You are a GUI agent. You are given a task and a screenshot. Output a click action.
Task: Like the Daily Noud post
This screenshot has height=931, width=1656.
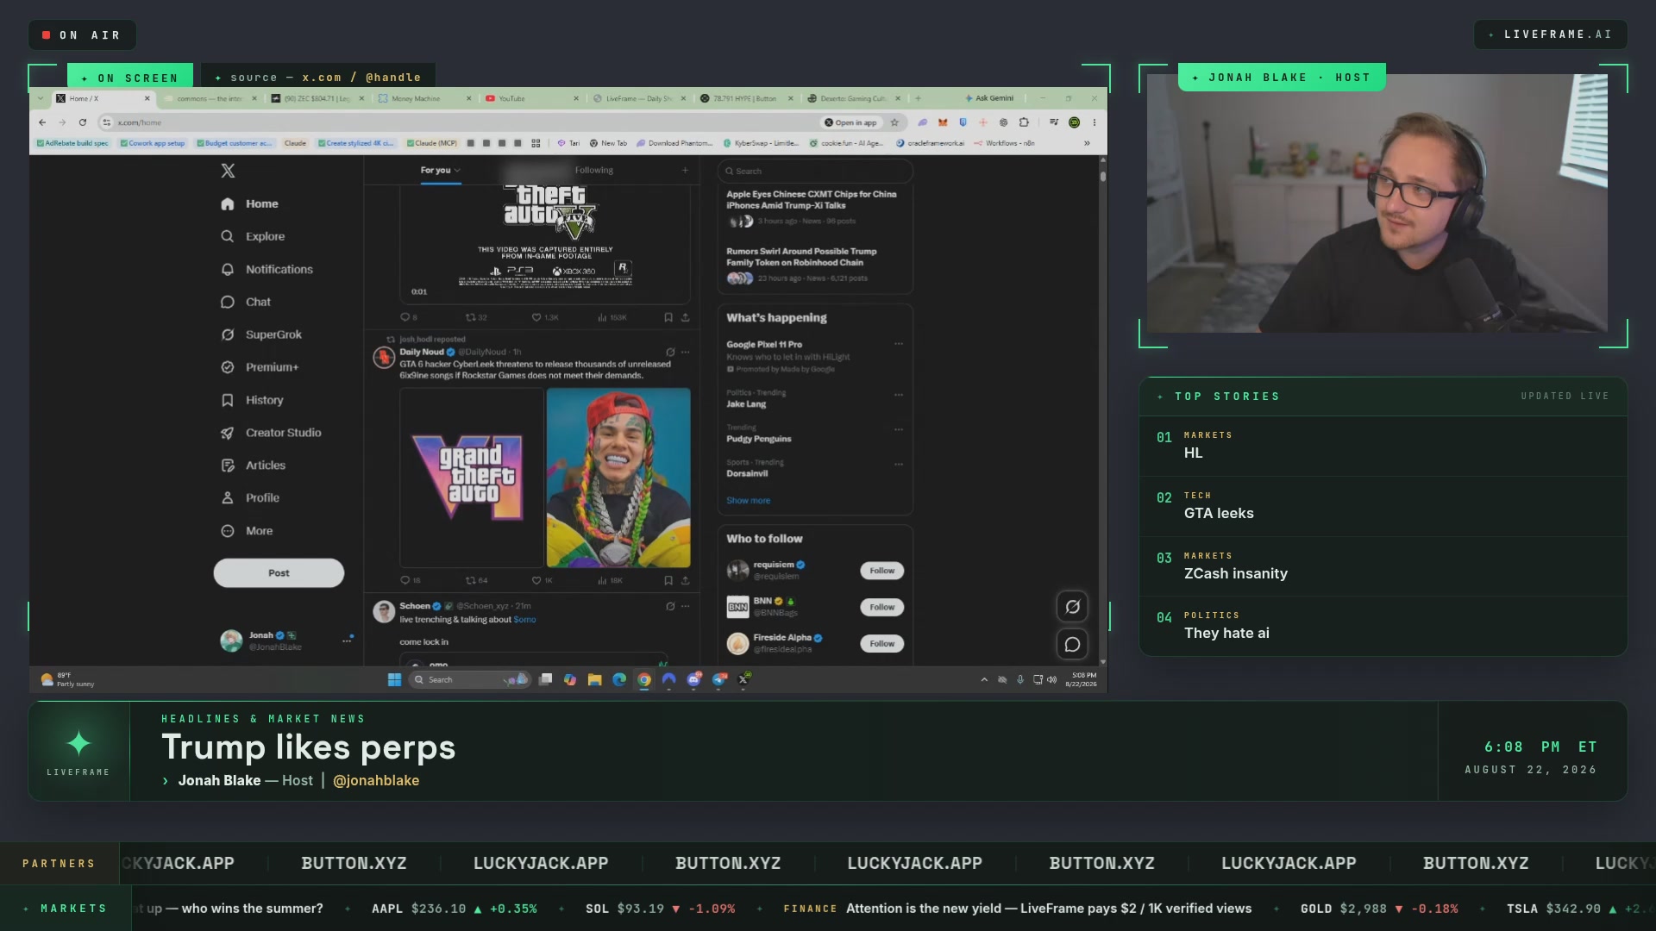(542, 580)
